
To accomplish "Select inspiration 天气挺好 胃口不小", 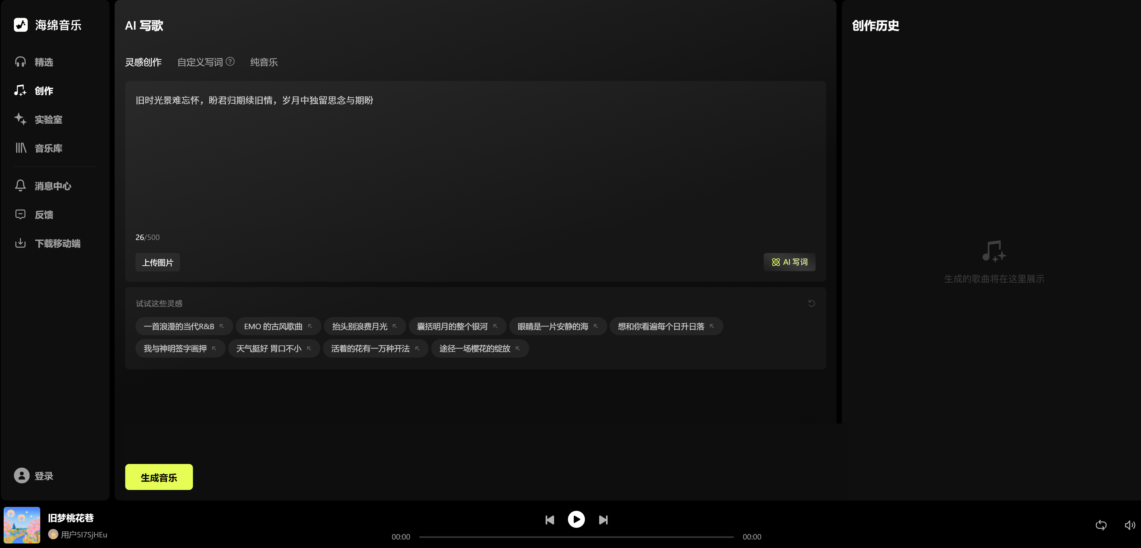I will 274,349.
